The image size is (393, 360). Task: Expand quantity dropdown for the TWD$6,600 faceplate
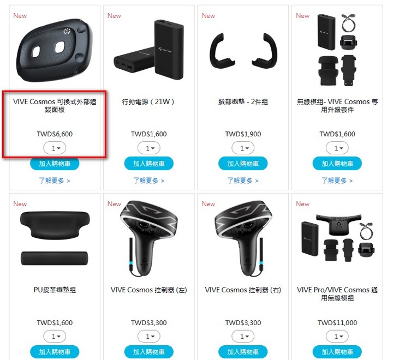pyautogui.click(x=55, y=148)
